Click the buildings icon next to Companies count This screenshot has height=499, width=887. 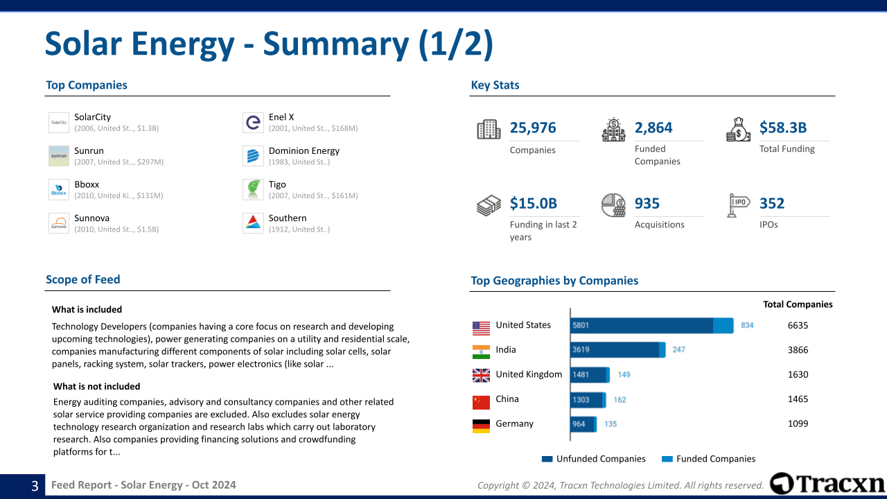[x=488, y=129]
